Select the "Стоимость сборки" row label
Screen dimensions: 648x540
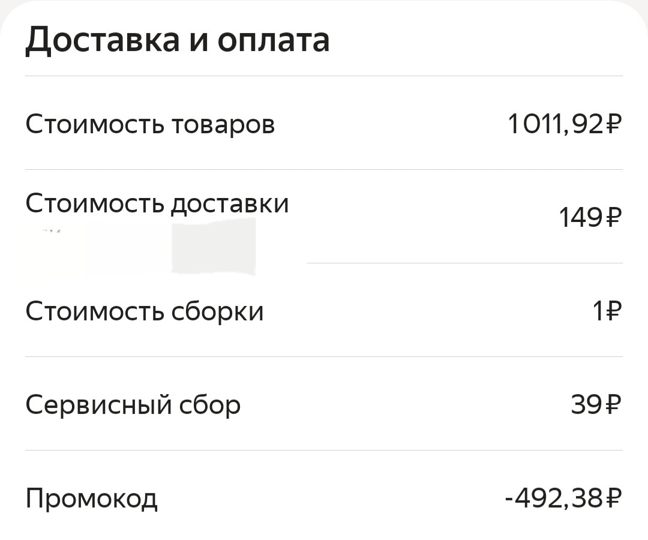pos(144,311)
